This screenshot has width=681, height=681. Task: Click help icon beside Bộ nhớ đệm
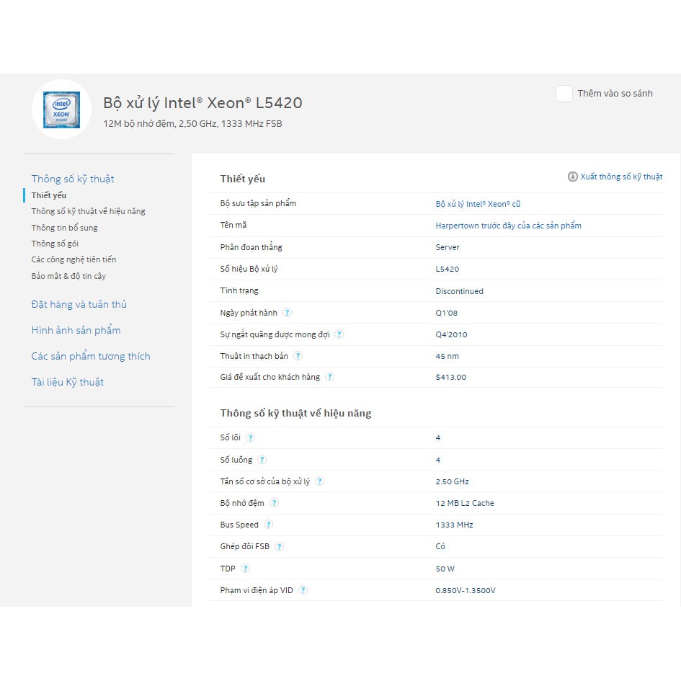pos(275,503)
